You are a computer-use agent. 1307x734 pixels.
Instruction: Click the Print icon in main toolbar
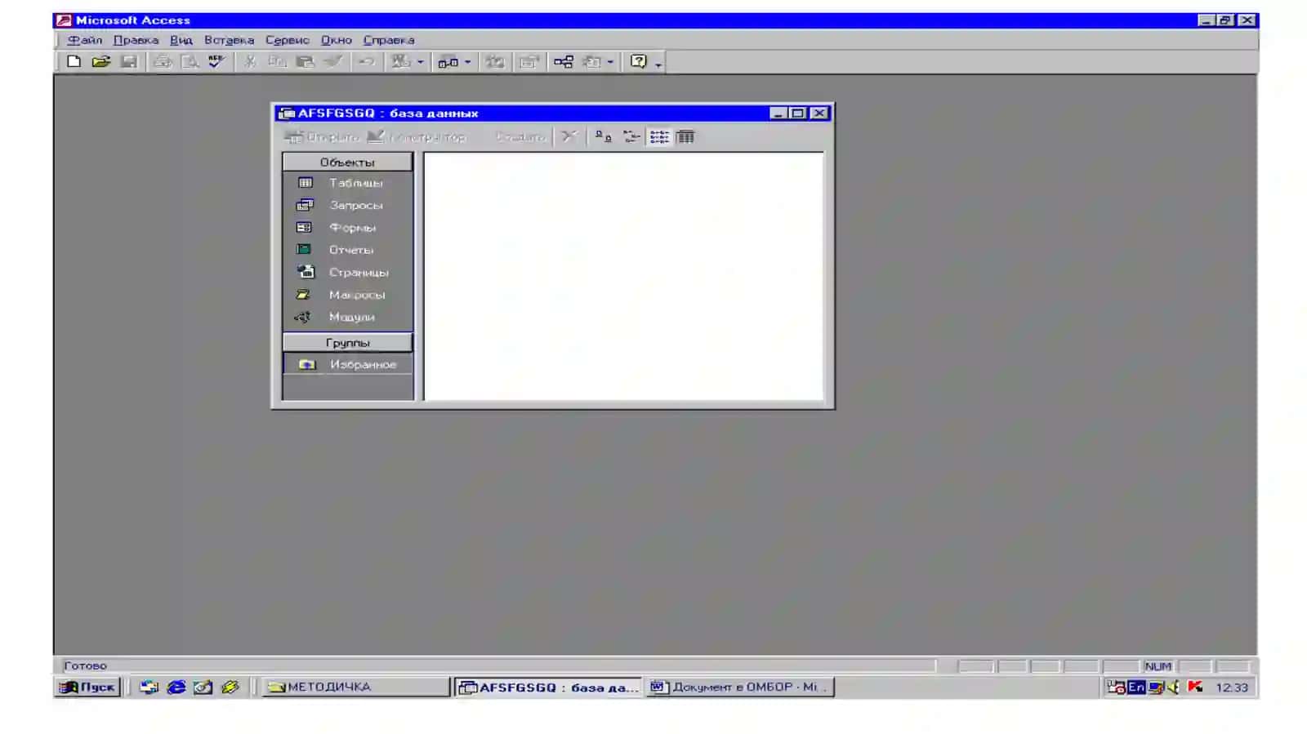coord(163,61)
